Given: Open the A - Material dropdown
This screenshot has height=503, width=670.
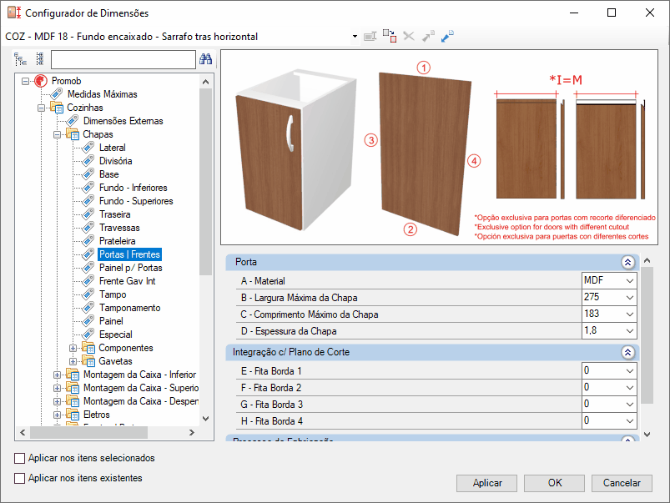Looking at the screenshot, I should click(629, 281).
